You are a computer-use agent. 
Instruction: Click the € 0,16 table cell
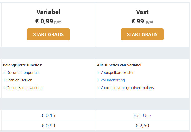coord(48,115)
